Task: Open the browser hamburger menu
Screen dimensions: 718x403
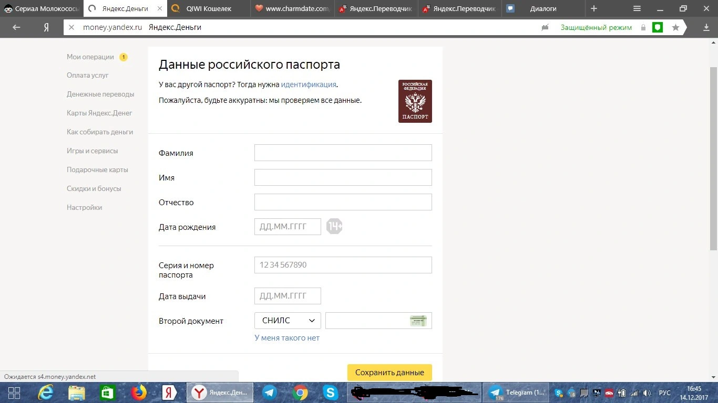Action: point(637,8)
